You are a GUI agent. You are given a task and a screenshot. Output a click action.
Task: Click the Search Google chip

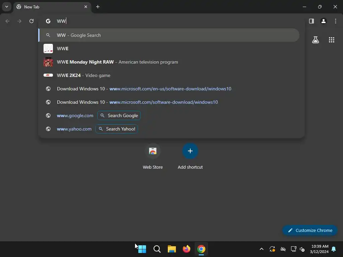(x=119, y=115)
